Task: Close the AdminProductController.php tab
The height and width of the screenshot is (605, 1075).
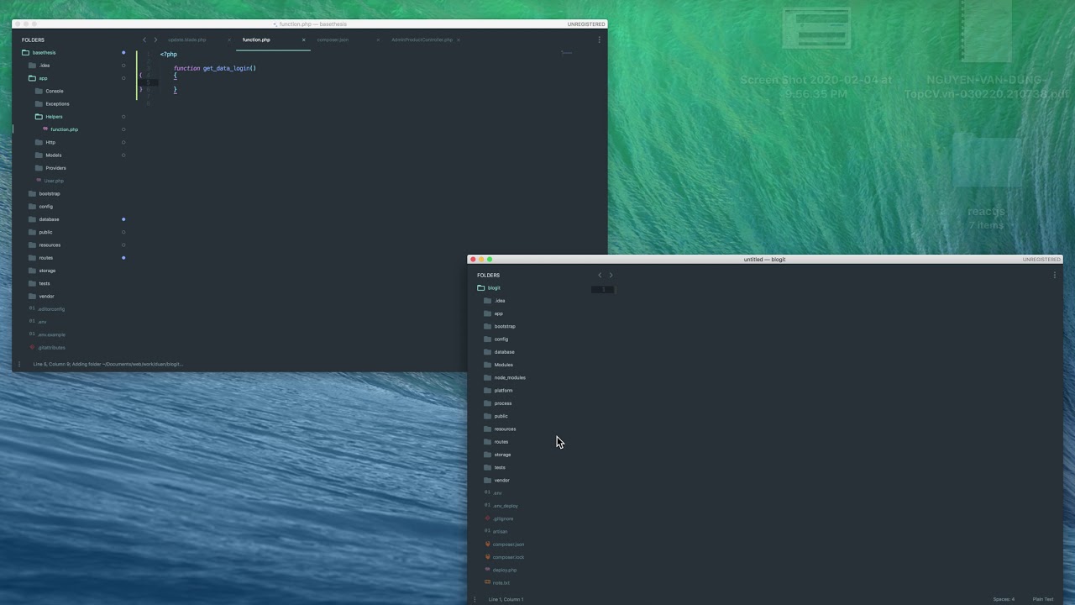Action: [459, 39]
